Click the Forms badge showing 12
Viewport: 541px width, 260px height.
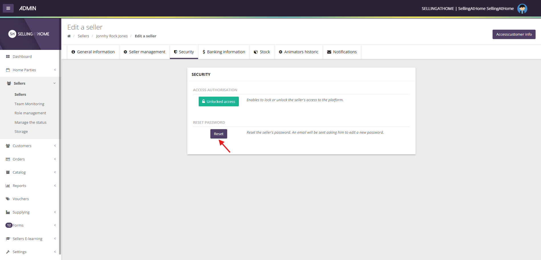click(9, 226)
